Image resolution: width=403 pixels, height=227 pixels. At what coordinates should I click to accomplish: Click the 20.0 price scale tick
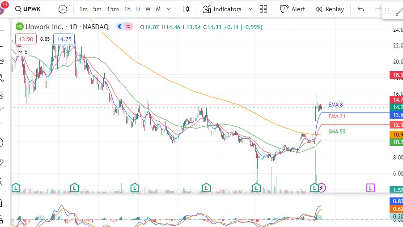click(398, 61)
